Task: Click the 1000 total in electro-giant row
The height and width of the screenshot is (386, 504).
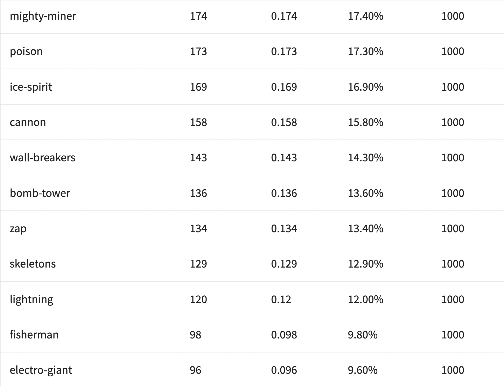Action: point(453,370)
